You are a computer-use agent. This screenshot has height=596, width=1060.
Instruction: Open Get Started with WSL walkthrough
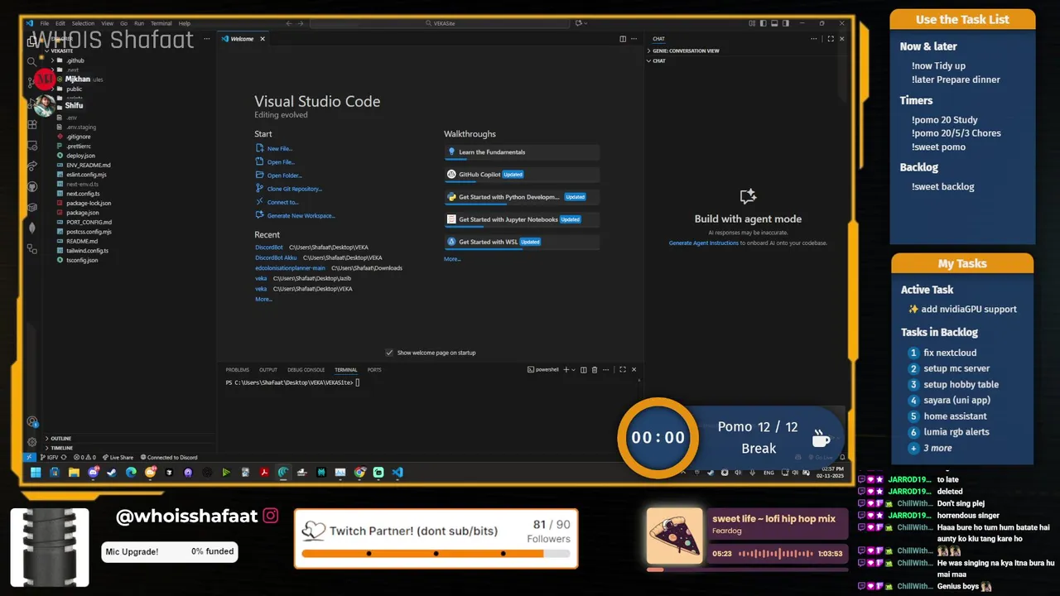[522, 242]
